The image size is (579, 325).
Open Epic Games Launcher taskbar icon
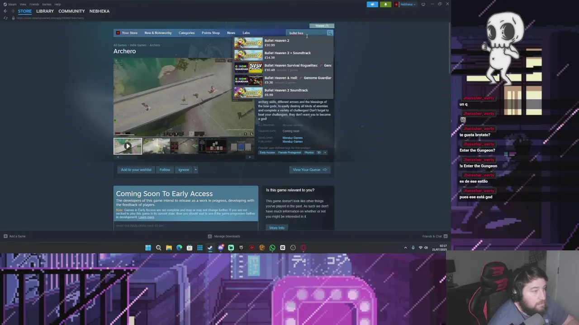[x=241, y=247]
